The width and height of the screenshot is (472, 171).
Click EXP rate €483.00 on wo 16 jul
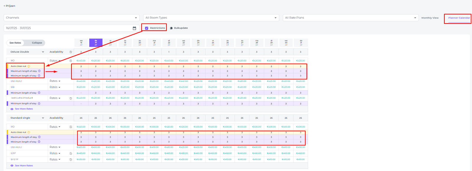click(81, 153)
